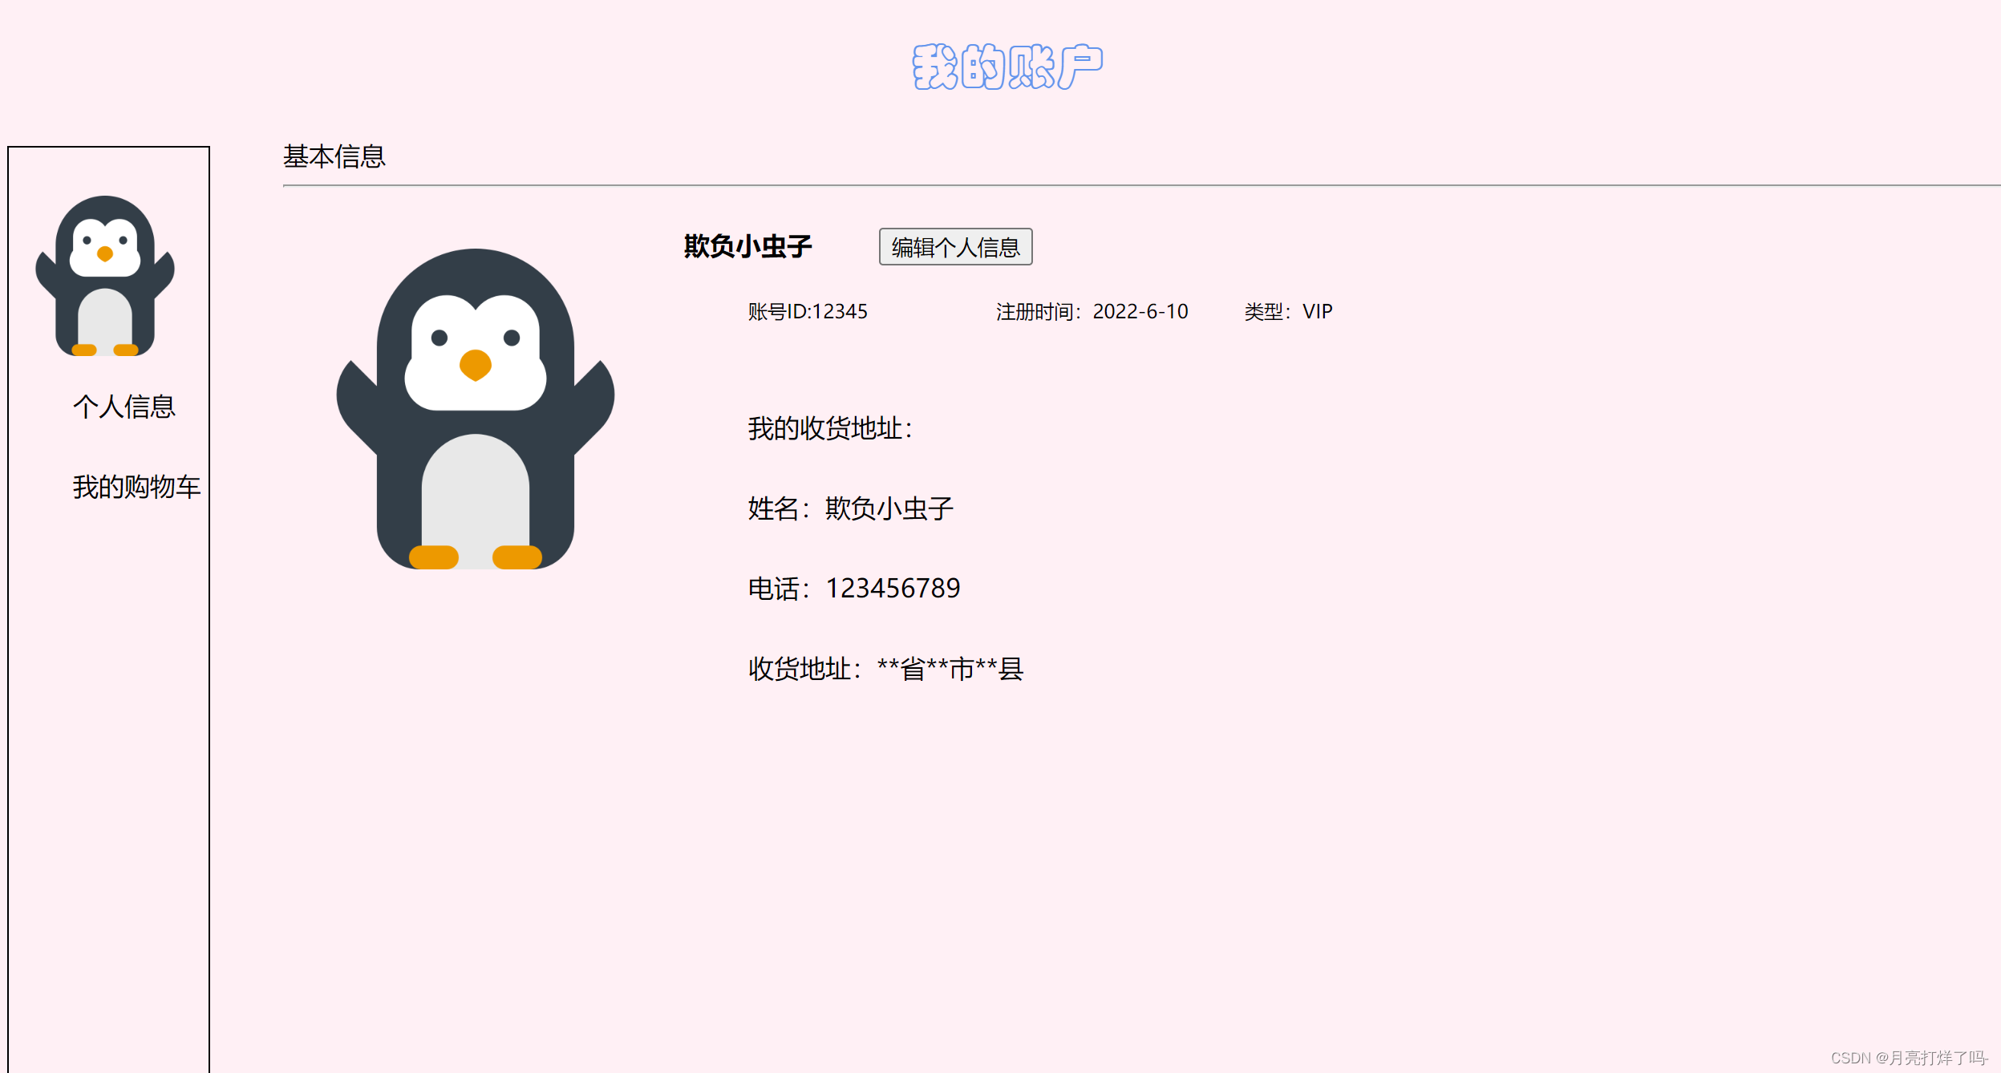The width and height of the screenshot is (2001, 1073).
Task: Open the 我的购物车 sidebar link
Action: (136, 487)
